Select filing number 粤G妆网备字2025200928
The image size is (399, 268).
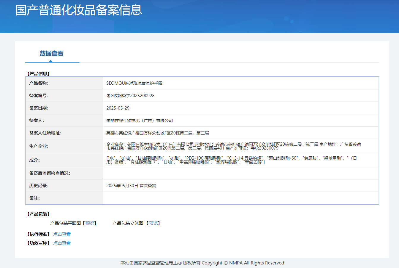(x=130, y=96)
